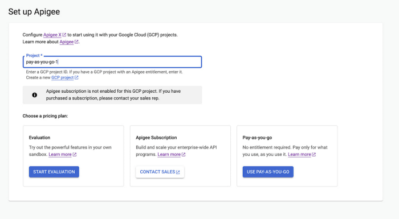Click the subscription not enabled notice text
399x219 pixels.
click(113, 95)
